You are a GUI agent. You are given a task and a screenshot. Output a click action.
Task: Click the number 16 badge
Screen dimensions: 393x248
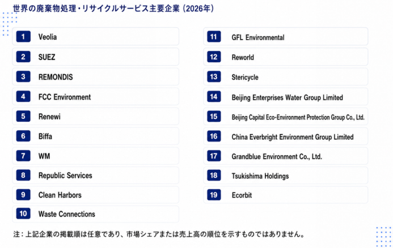(214, 136)
